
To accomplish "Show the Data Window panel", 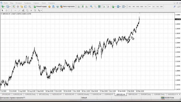I will (x=18, y=7).
